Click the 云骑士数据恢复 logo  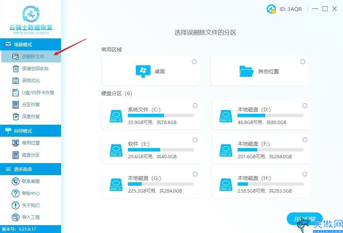[31, 20]
